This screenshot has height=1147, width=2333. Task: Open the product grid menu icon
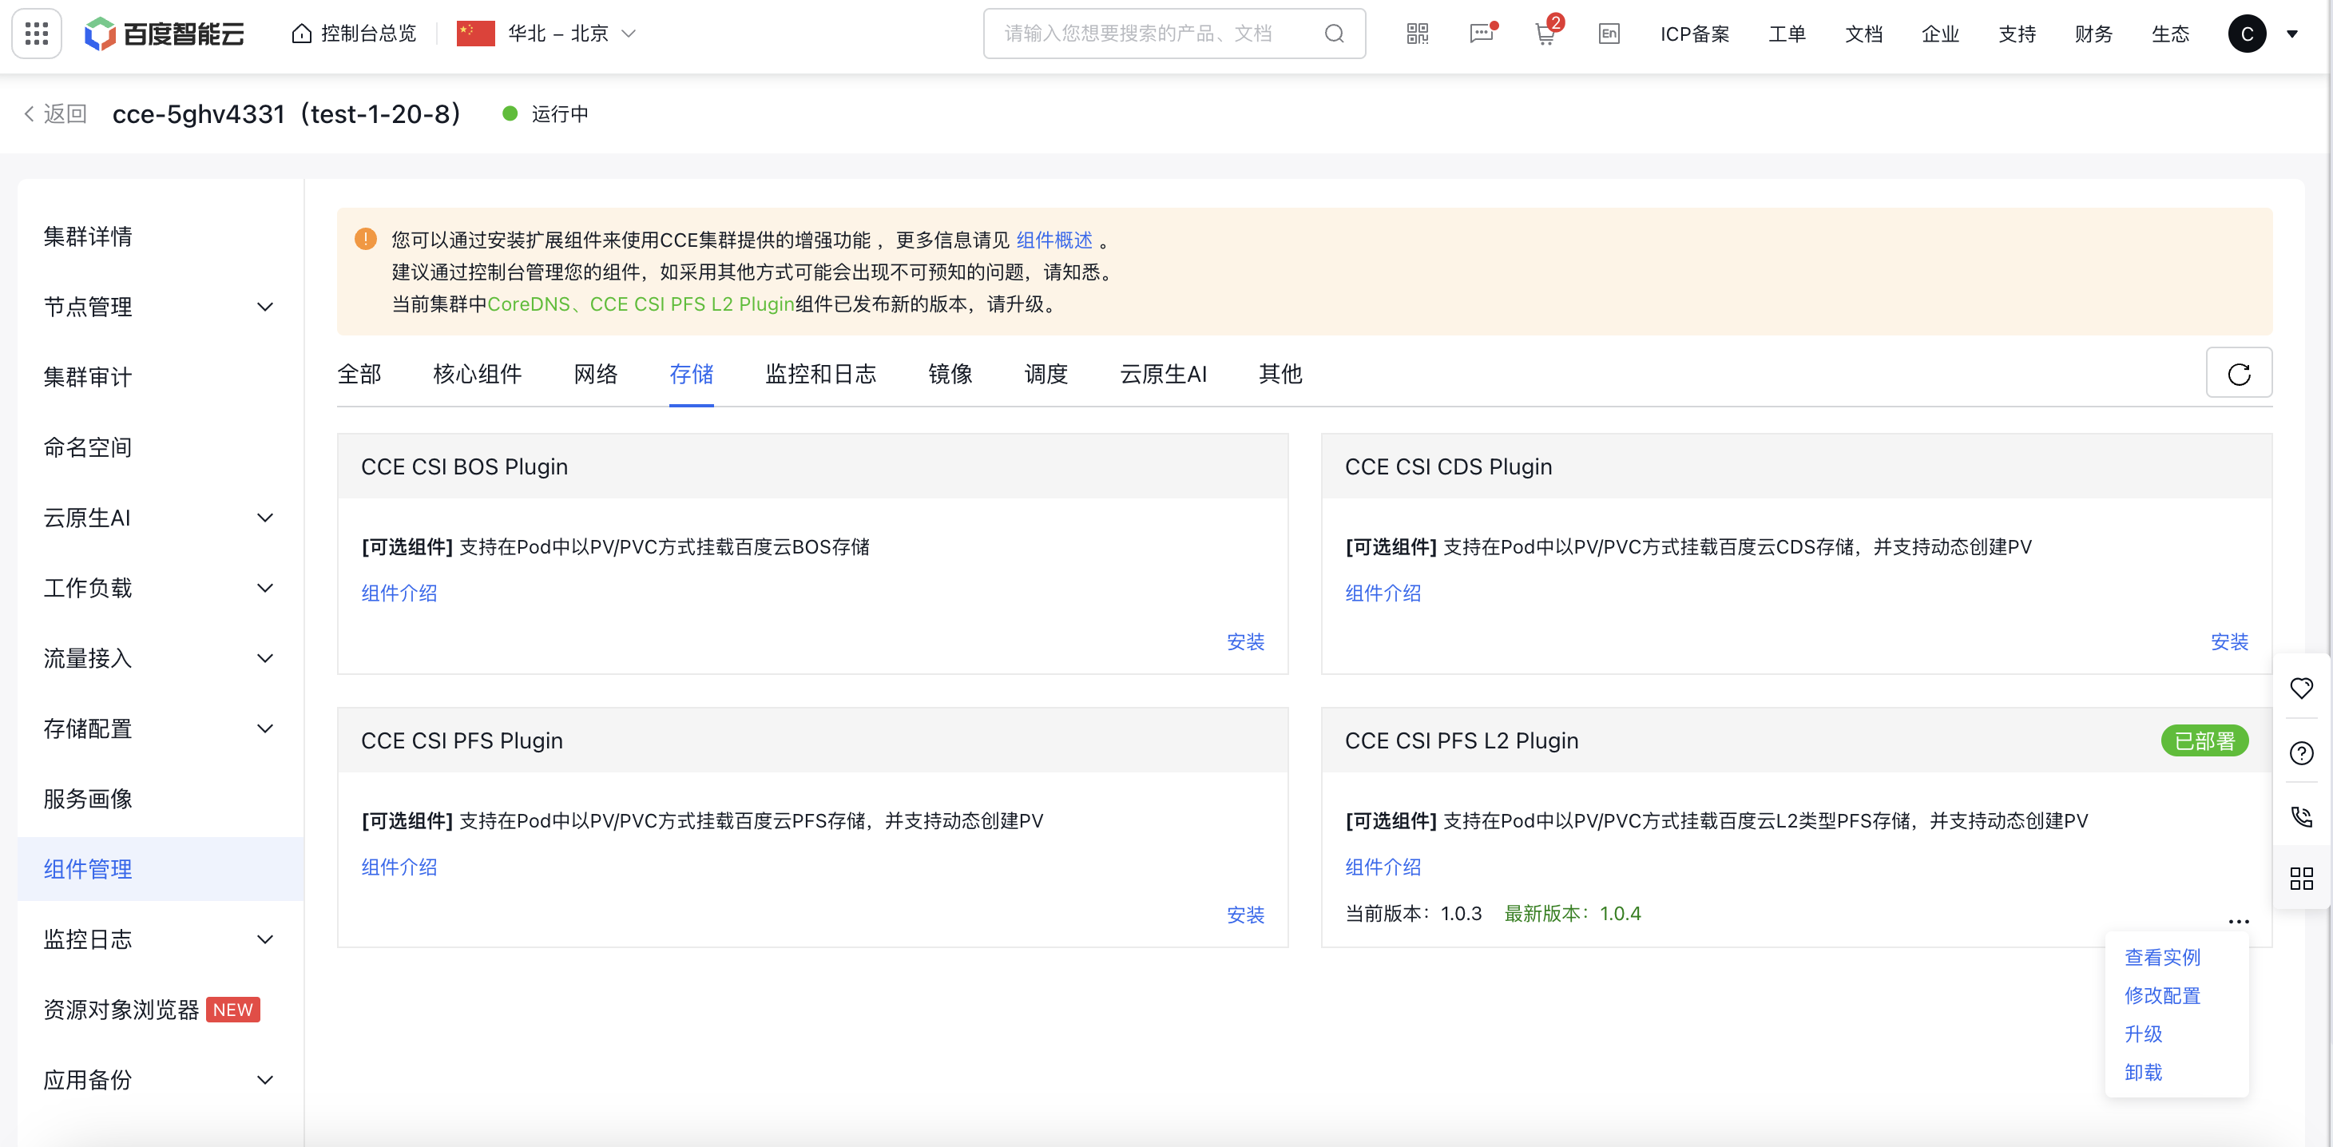(36, 34)
